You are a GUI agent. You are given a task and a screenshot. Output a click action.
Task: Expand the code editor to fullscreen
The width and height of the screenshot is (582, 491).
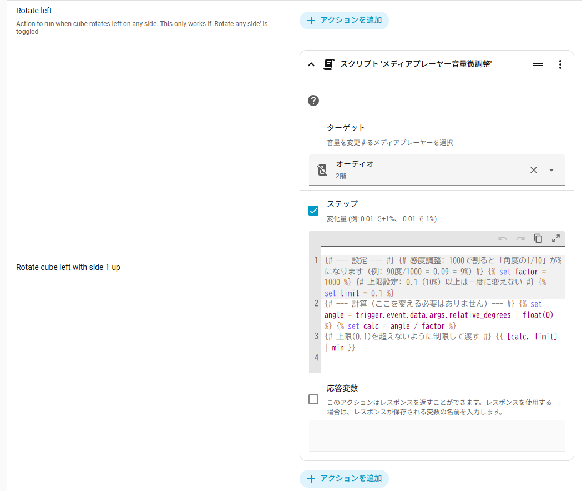point(555,238)
